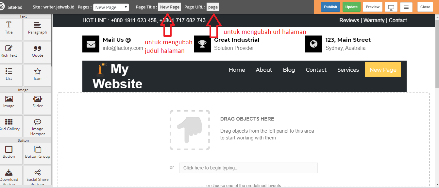Open the responsive device preview icon

[x=391, y=7]
